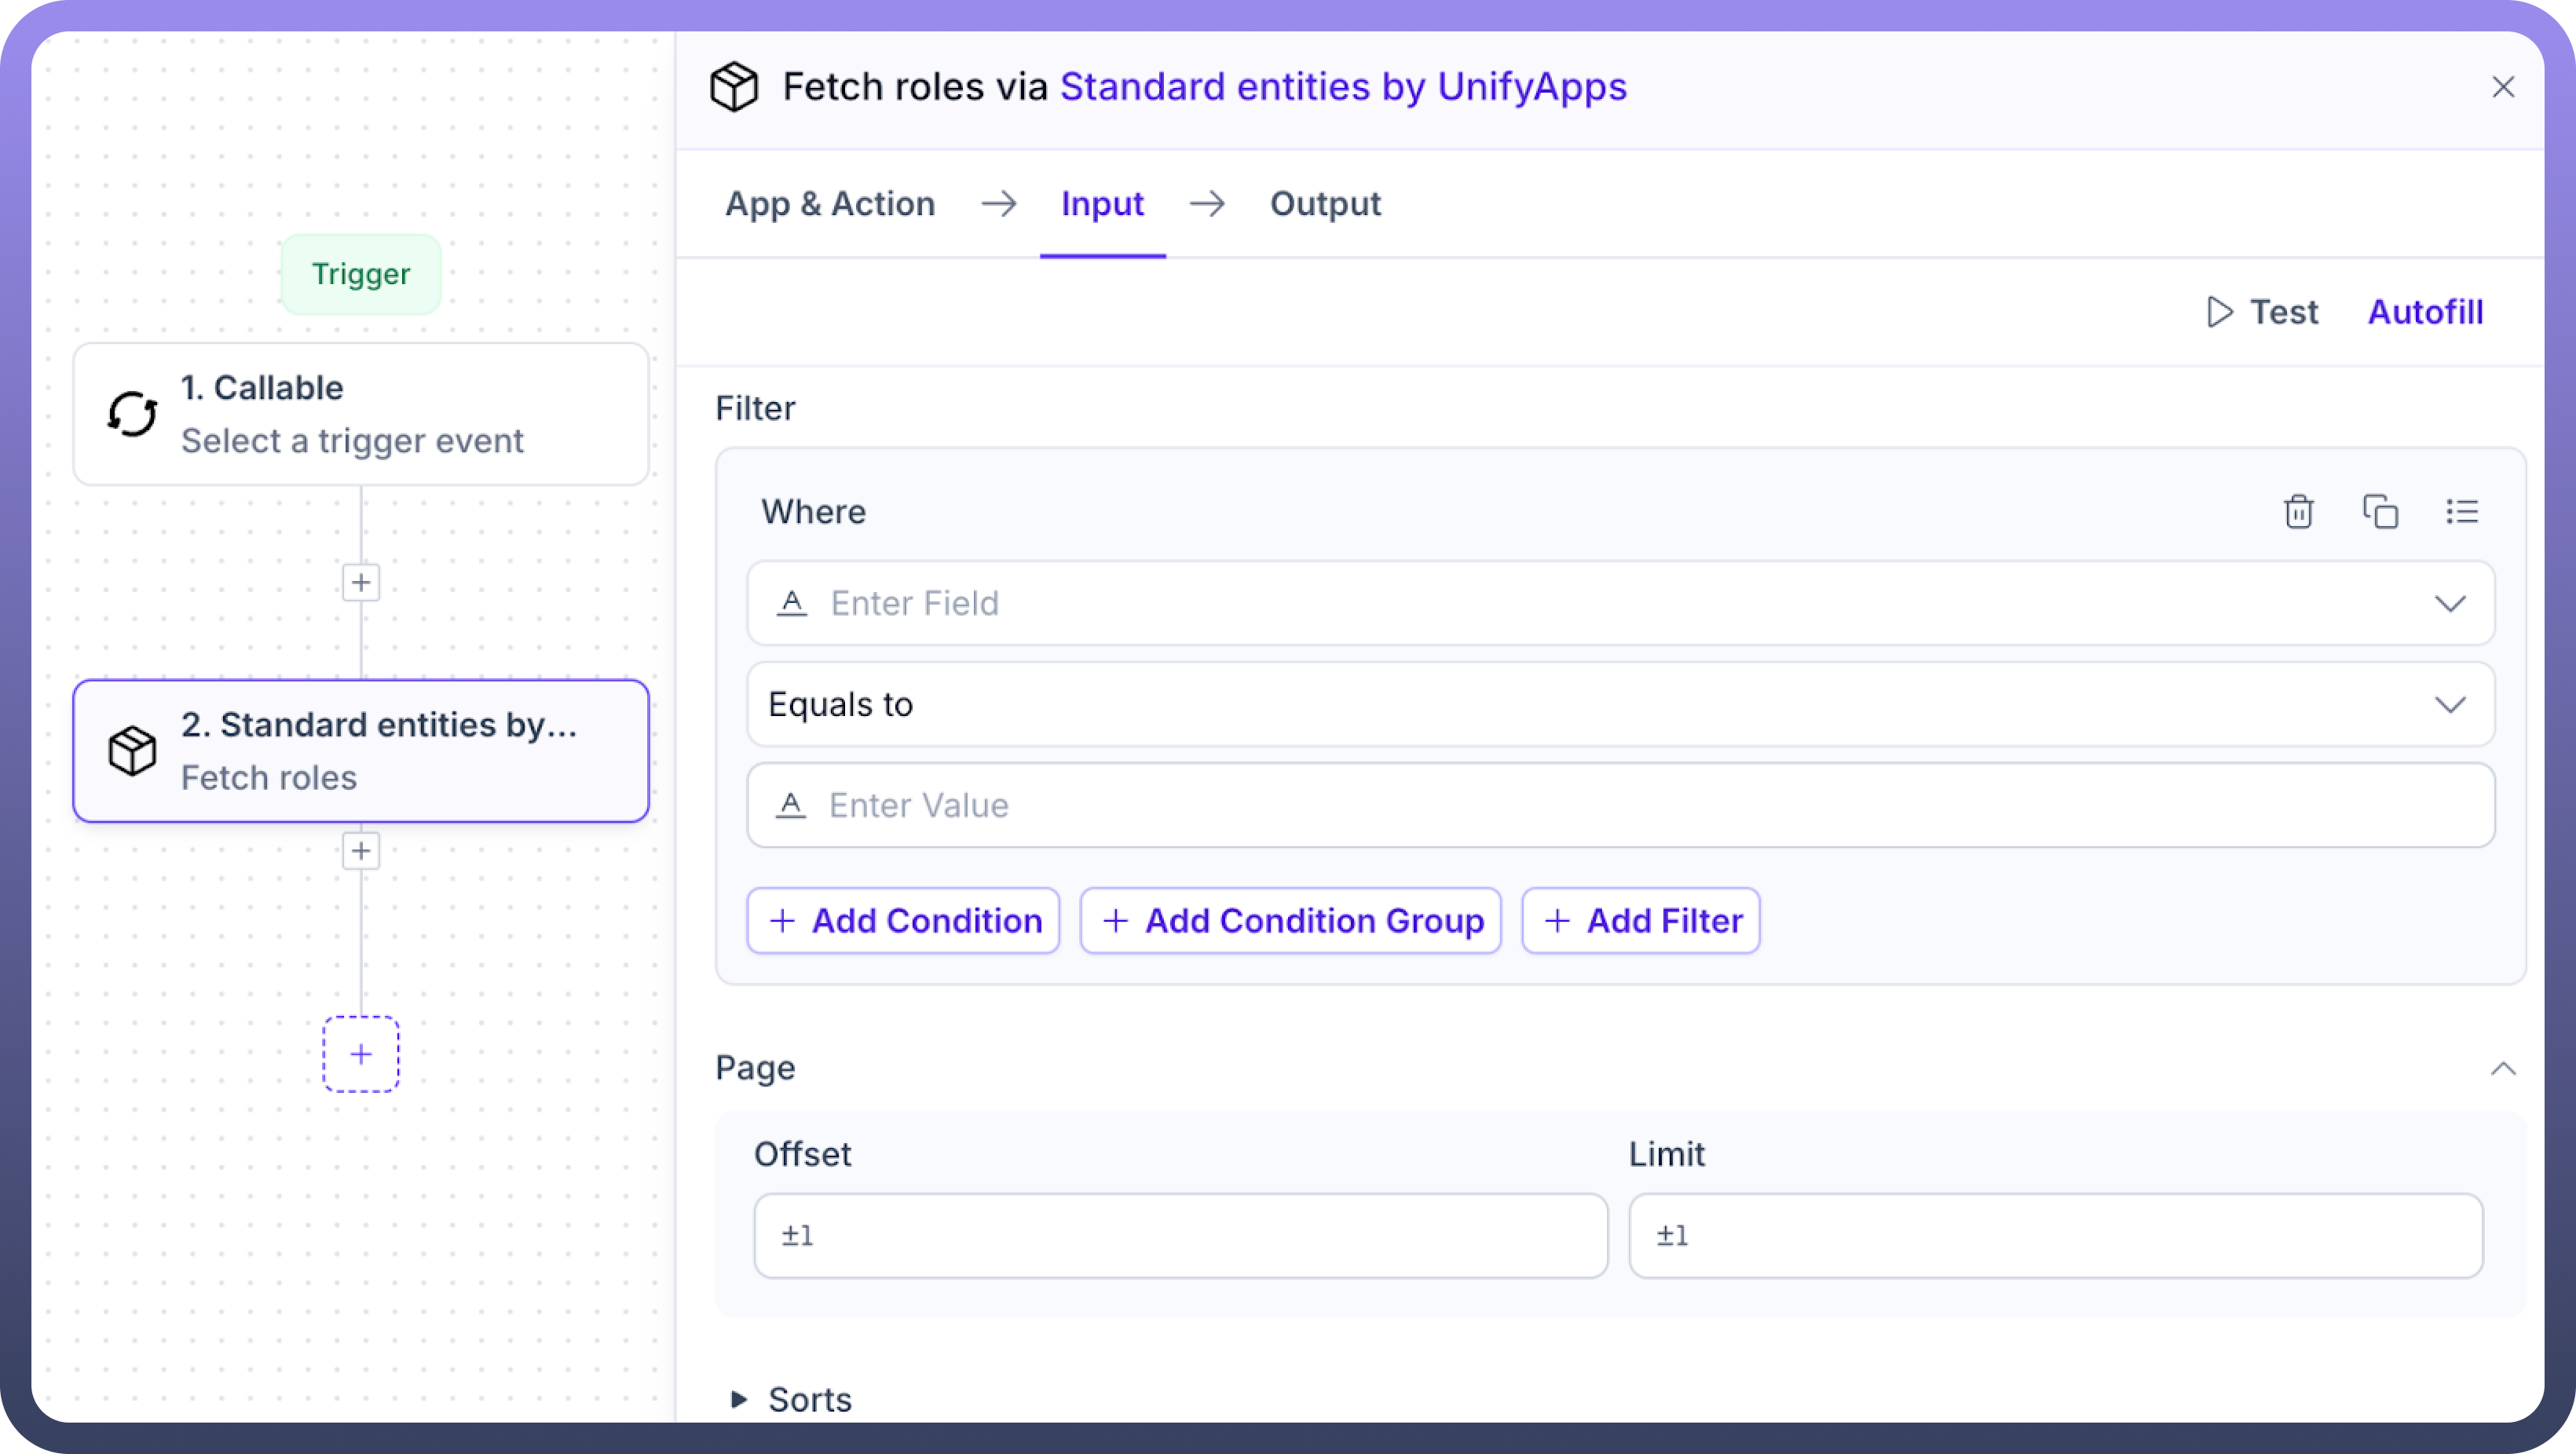Collapse the Page section chevron
This screenshot has height=1454, width=2576.
pyautogui.click(x=2502, y=1068)
